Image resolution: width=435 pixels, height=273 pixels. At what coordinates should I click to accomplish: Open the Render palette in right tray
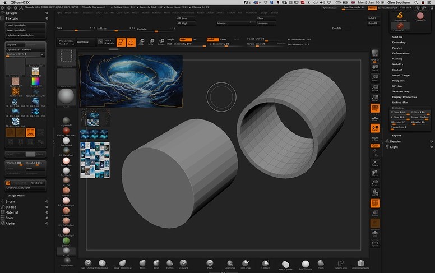pos(395,141)
